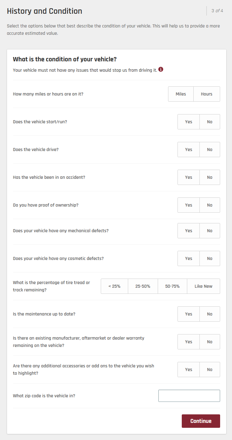Screen dimensions: 232x440
Task: Answer Yes to proof of ownership
Action: (x=188, y=205)
